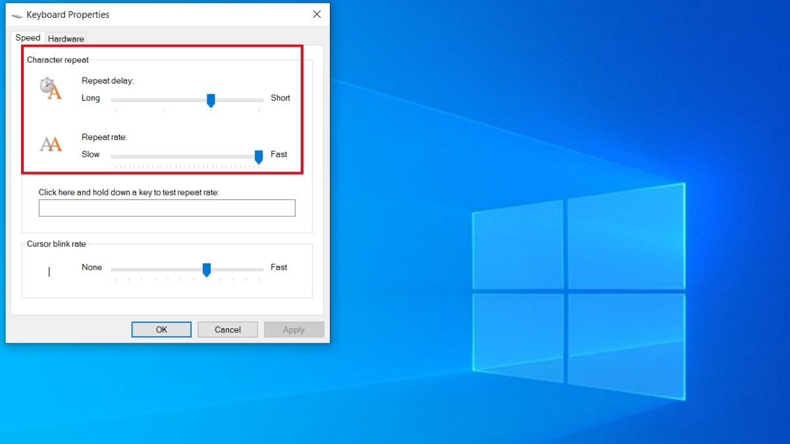Click the Repeat rate slider thumb
The image size is (790, 444).
(x=259, y=157)
